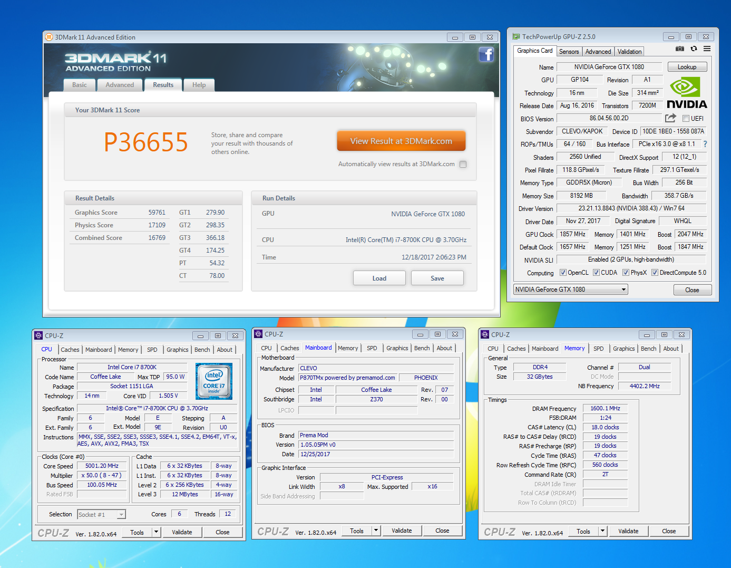Open the Advanced tab in 3DMark 11

tap(120, 85)
